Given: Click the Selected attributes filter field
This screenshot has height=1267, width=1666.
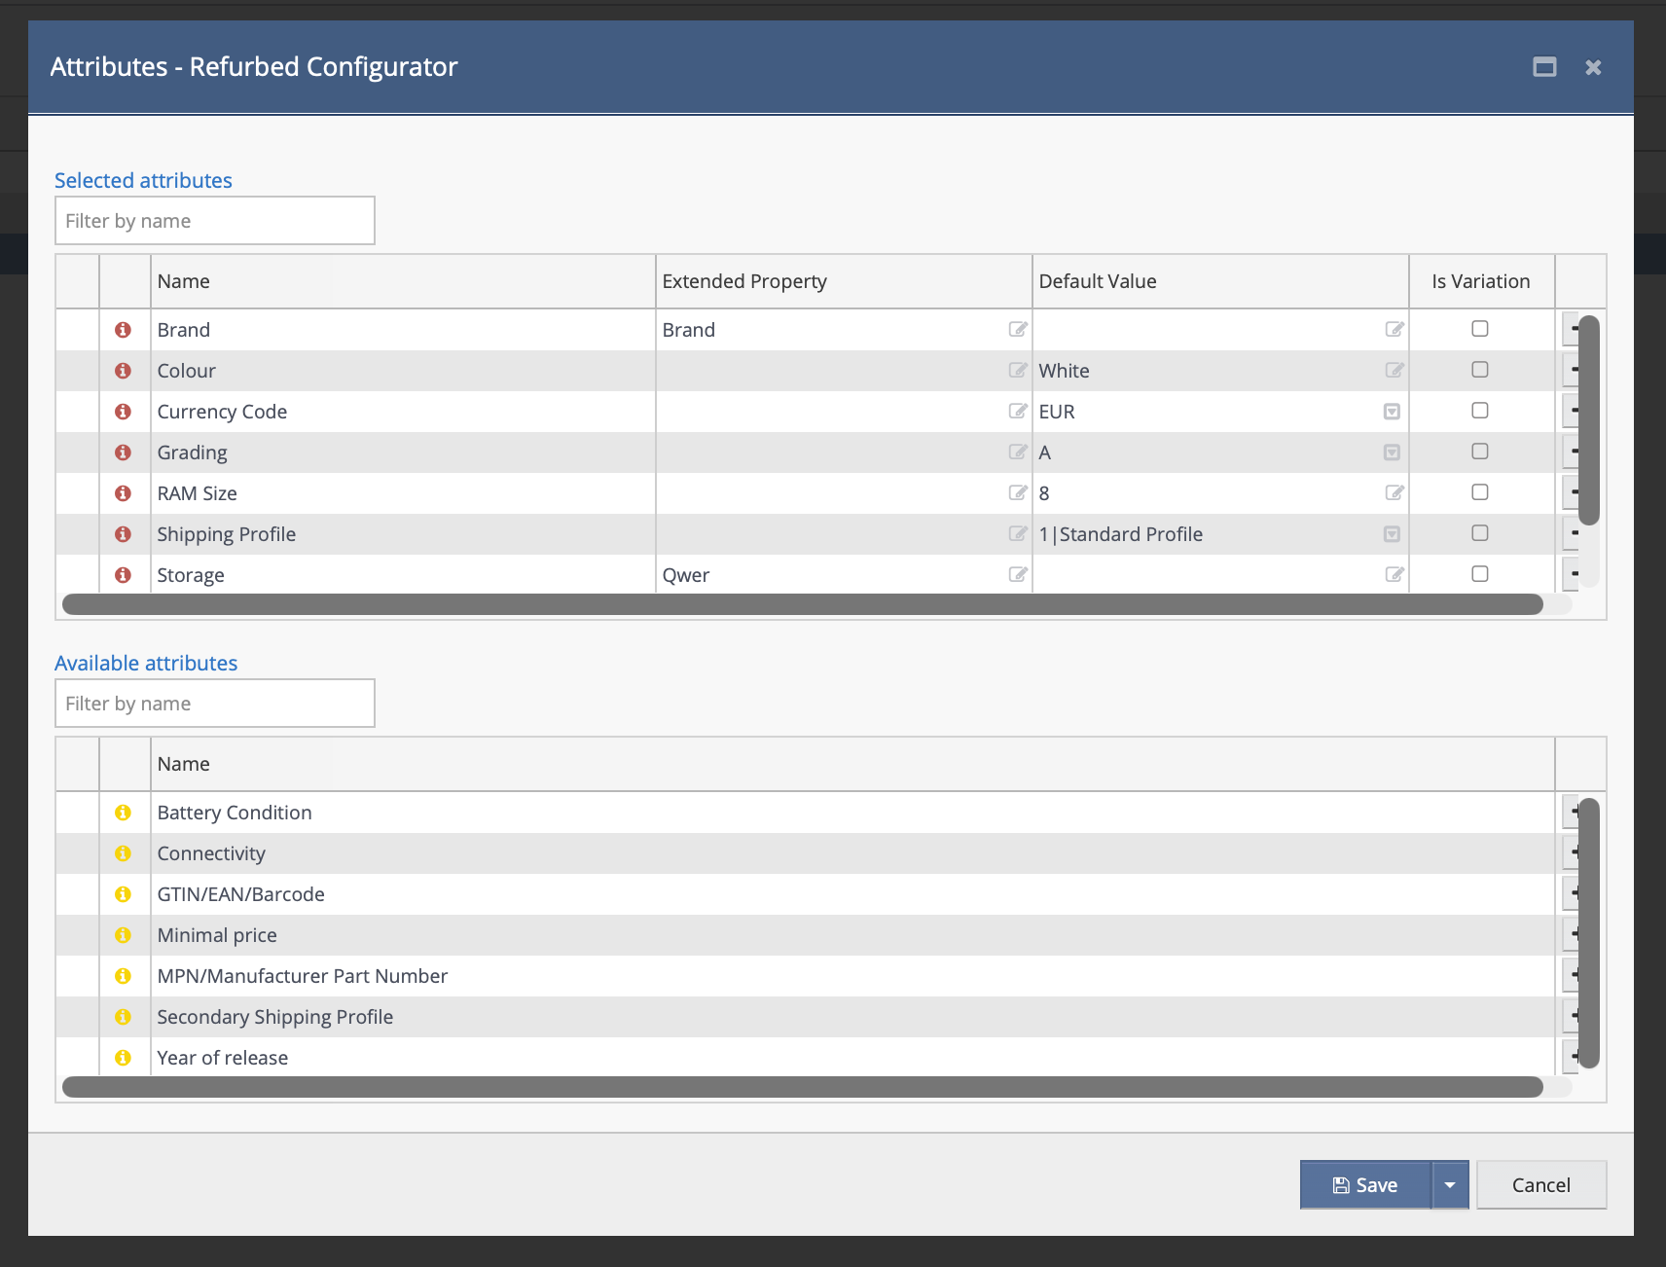Looking at the screenshot, I should tap(215, 221).
